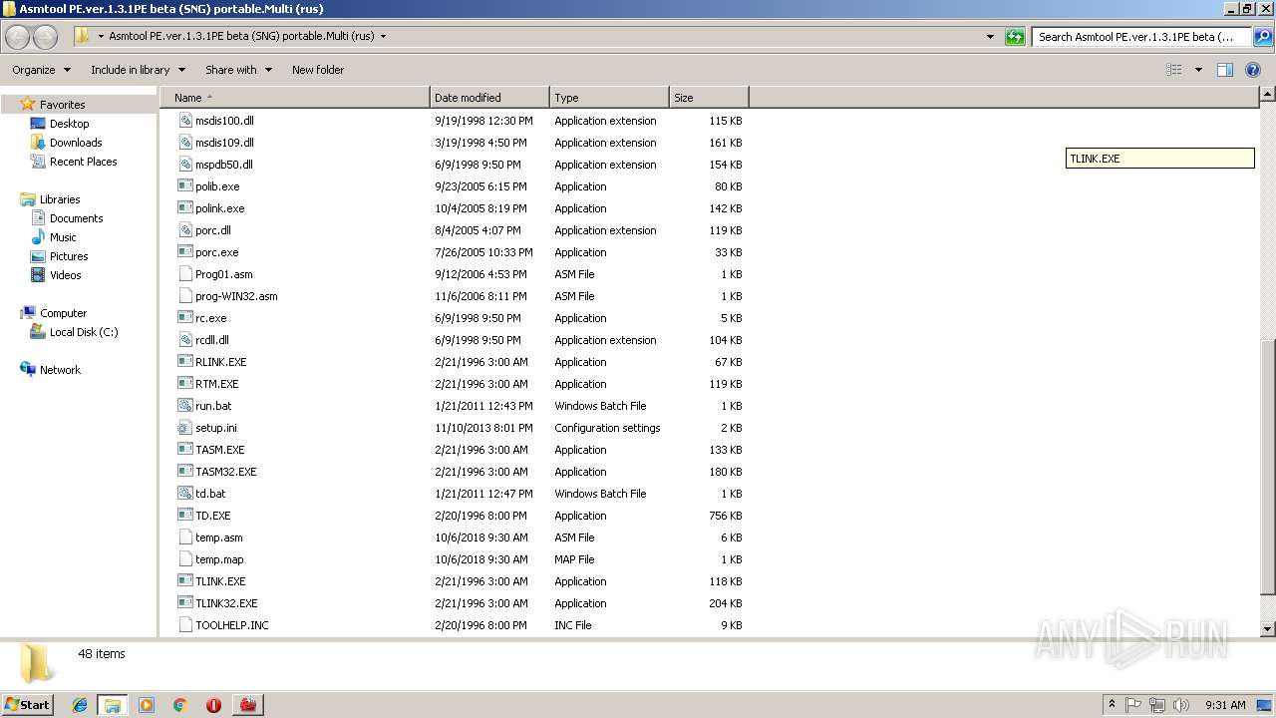The height and width of the screenshot is (718, 1276).
Task: Open the views options dropdown arrow
Action: [1198, 70]
